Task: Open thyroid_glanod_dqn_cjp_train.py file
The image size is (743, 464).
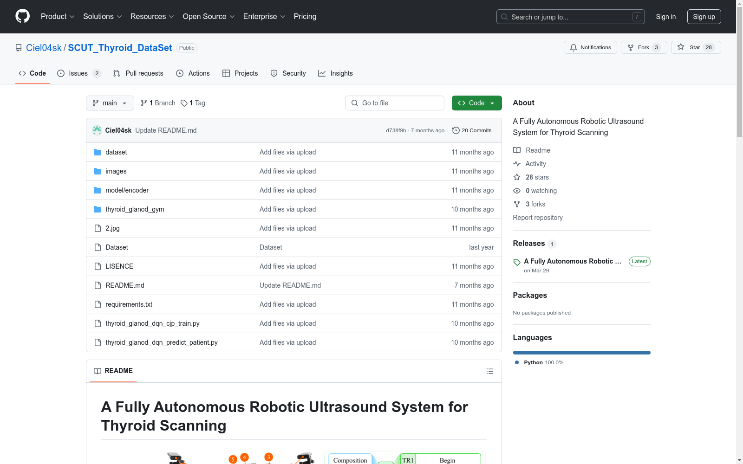Action: pyautogui.click(x=152, y=323)
